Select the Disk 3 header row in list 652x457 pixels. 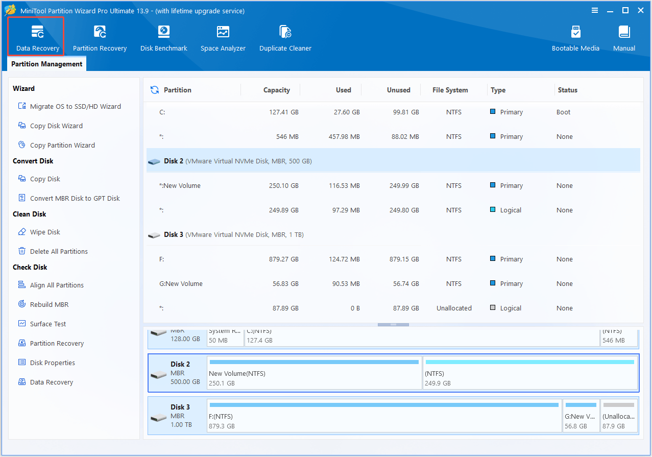393,235
